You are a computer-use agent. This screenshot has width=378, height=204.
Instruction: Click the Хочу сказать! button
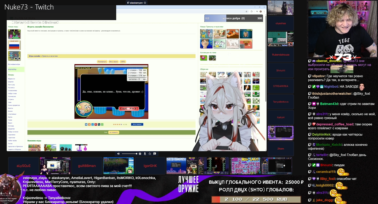click(x=137, y=124)
